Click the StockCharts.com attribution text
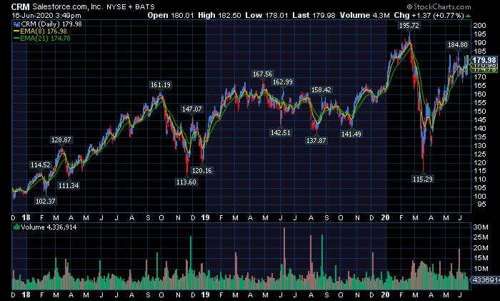 (439, 6)
